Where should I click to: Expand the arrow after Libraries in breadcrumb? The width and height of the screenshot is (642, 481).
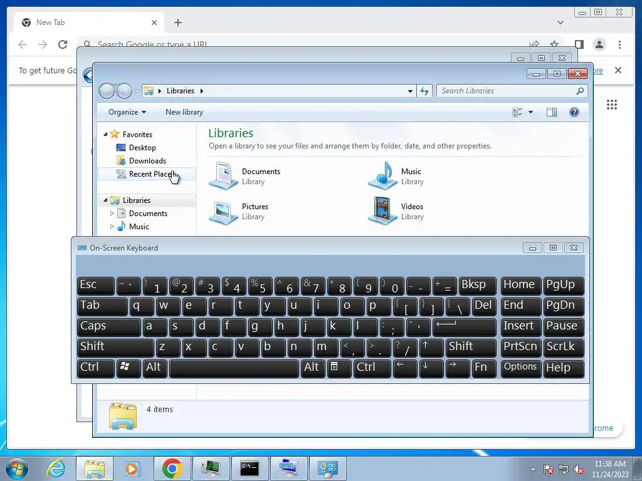[201, 91]
